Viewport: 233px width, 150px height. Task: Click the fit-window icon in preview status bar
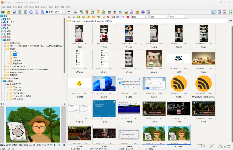(64, 145)
